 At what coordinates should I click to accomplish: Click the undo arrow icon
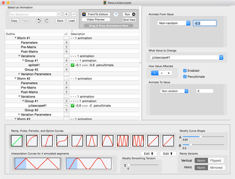pos(39,21)
